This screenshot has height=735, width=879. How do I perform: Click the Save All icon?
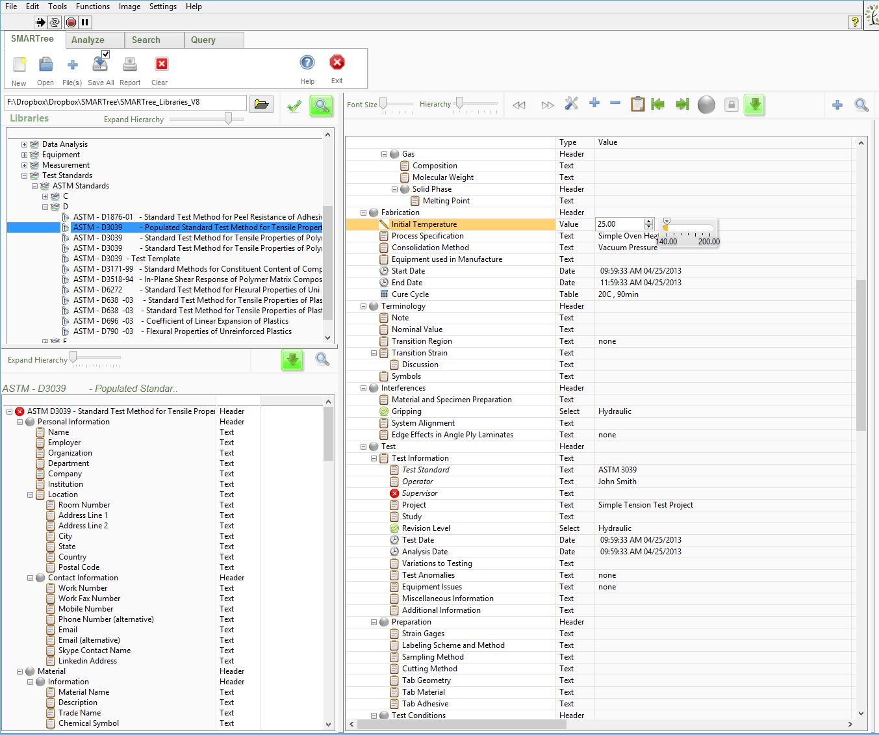pos(99,64)
